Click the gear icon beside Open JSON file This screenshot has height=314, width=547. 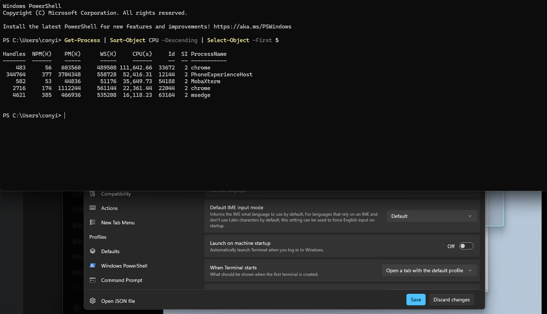coord(93,301)
